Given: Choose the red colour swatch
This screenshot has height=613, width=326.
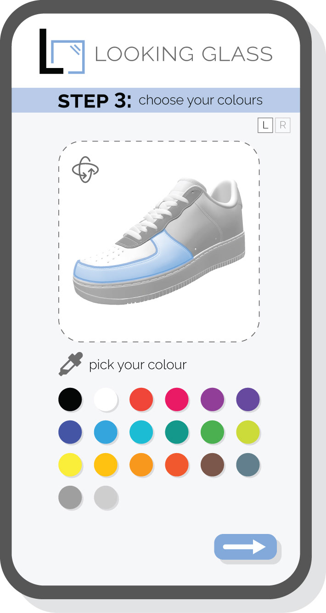Looking at the screenshot, I should 141,399.
